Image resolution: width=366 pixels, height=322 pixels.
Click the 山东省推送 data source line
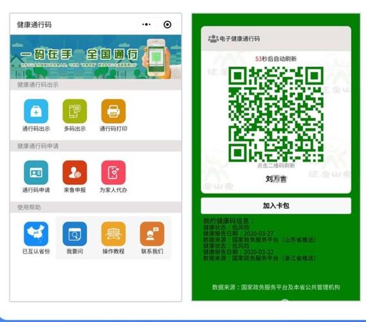coord(260,240)
